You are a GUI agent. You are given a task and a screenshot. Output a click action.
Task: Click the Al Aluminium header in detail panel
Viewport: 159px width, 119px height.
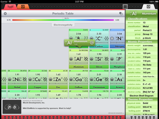point(141,14)
